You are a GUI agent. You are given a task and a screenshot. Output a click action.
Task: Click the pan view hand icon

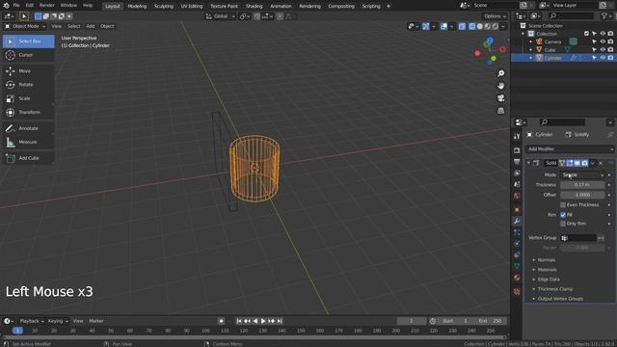500,86
